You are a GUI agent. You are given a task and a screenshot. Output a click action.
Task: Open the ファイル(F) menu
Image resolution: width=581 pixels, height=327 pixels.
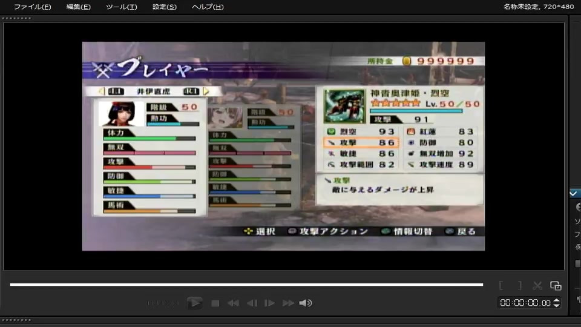[x=32, y=7]
